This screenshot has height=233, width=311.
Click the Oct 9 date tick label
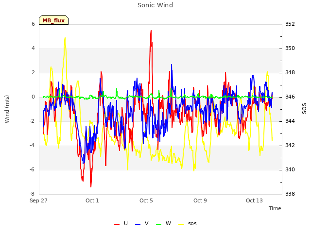pyautogui.click(x=200, y=200)
